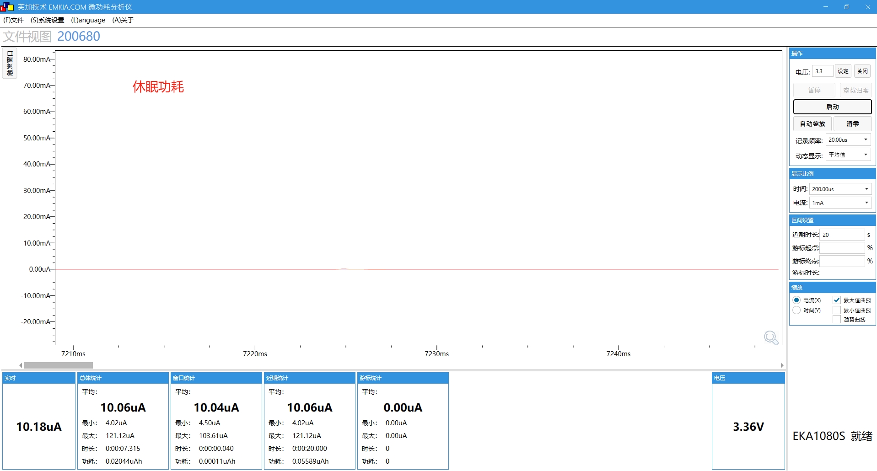Click the 0:00:07.315 duration value
This screenshot has width=877, height=471.
click(123, 449)
